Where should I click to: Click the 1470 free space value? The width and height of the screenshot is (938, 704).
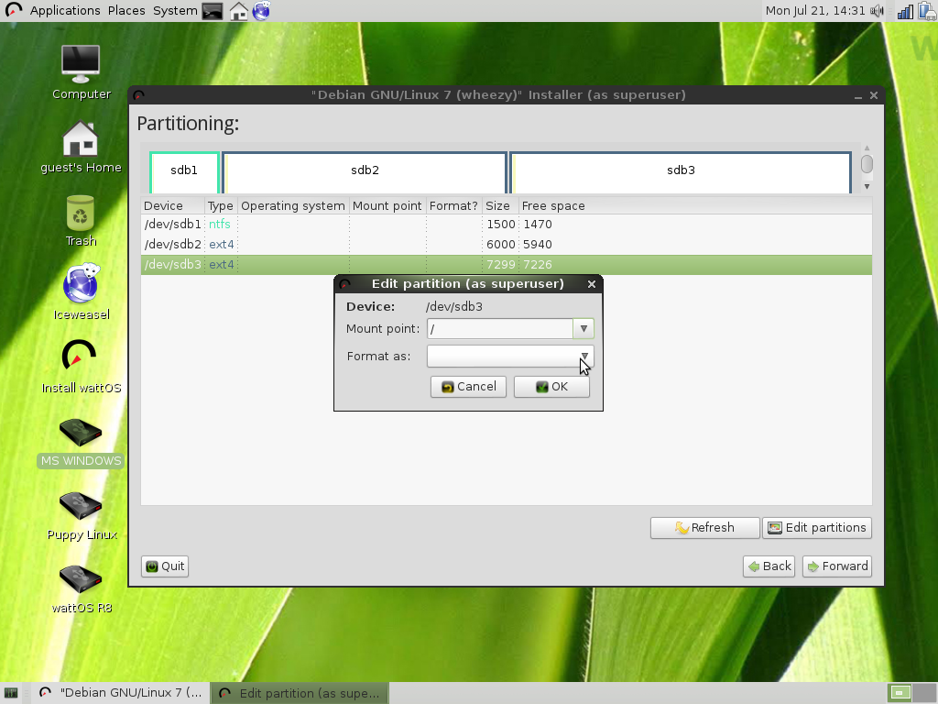(538, 225)
